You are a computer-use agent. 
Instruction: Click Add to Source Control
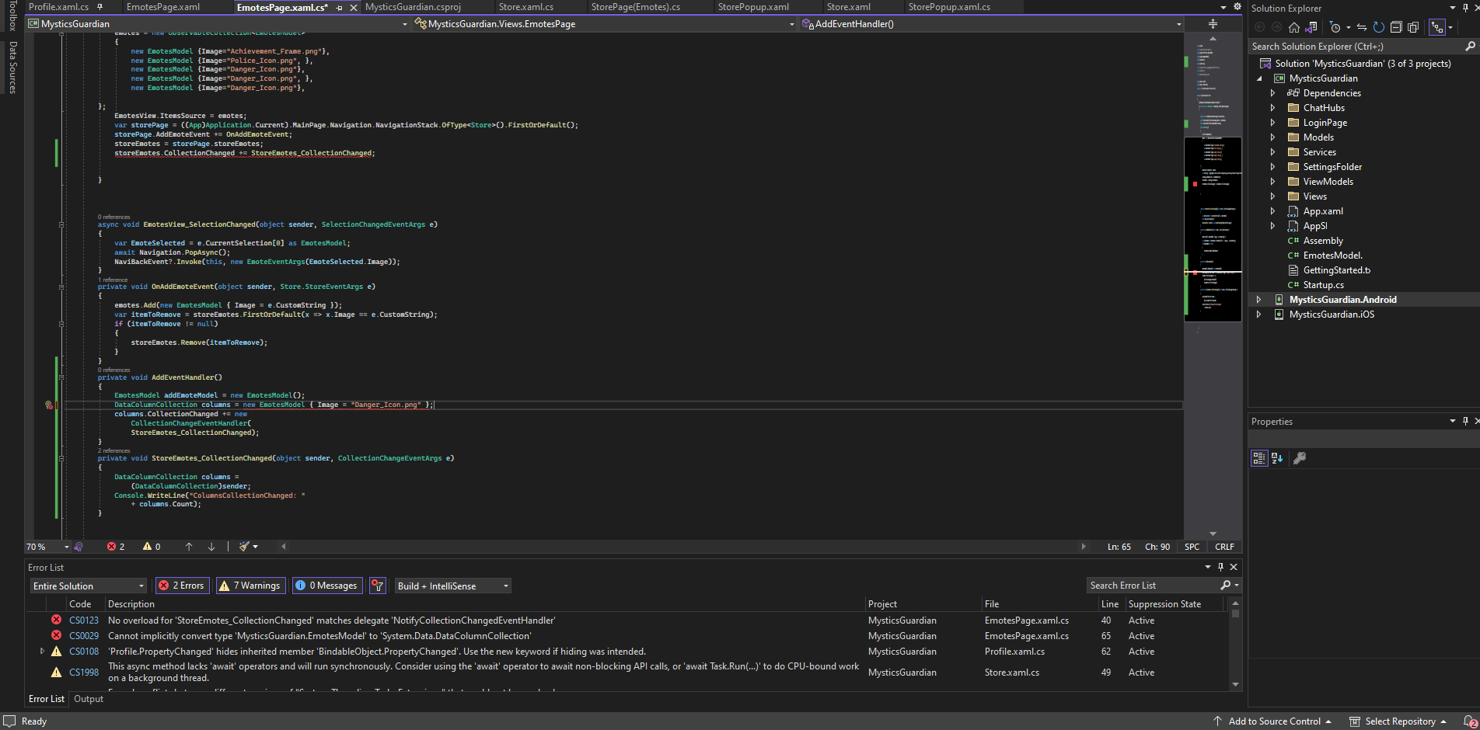[x=1273, y=721]
